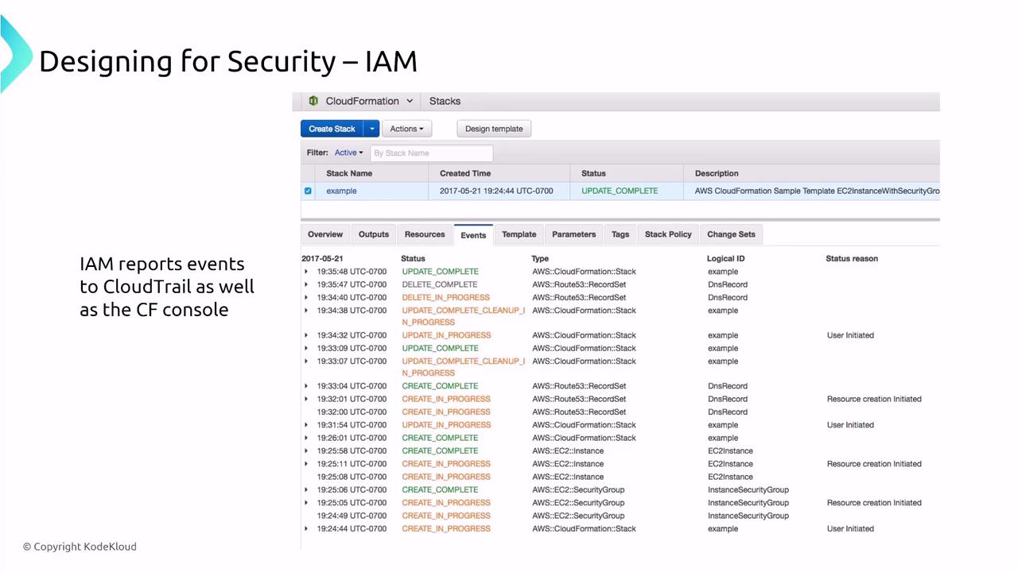Expand the 19:35:48 event row
1018x572 pixels.
pyautogui.click(x=306, y=272)
